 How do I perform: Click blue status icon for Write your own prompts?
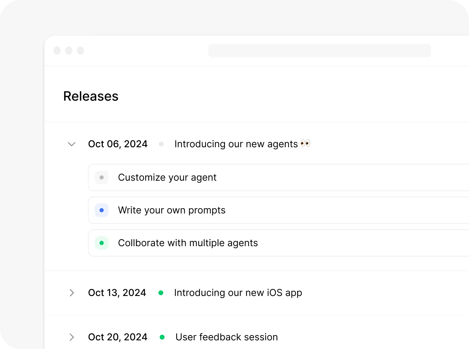[102, 210]
